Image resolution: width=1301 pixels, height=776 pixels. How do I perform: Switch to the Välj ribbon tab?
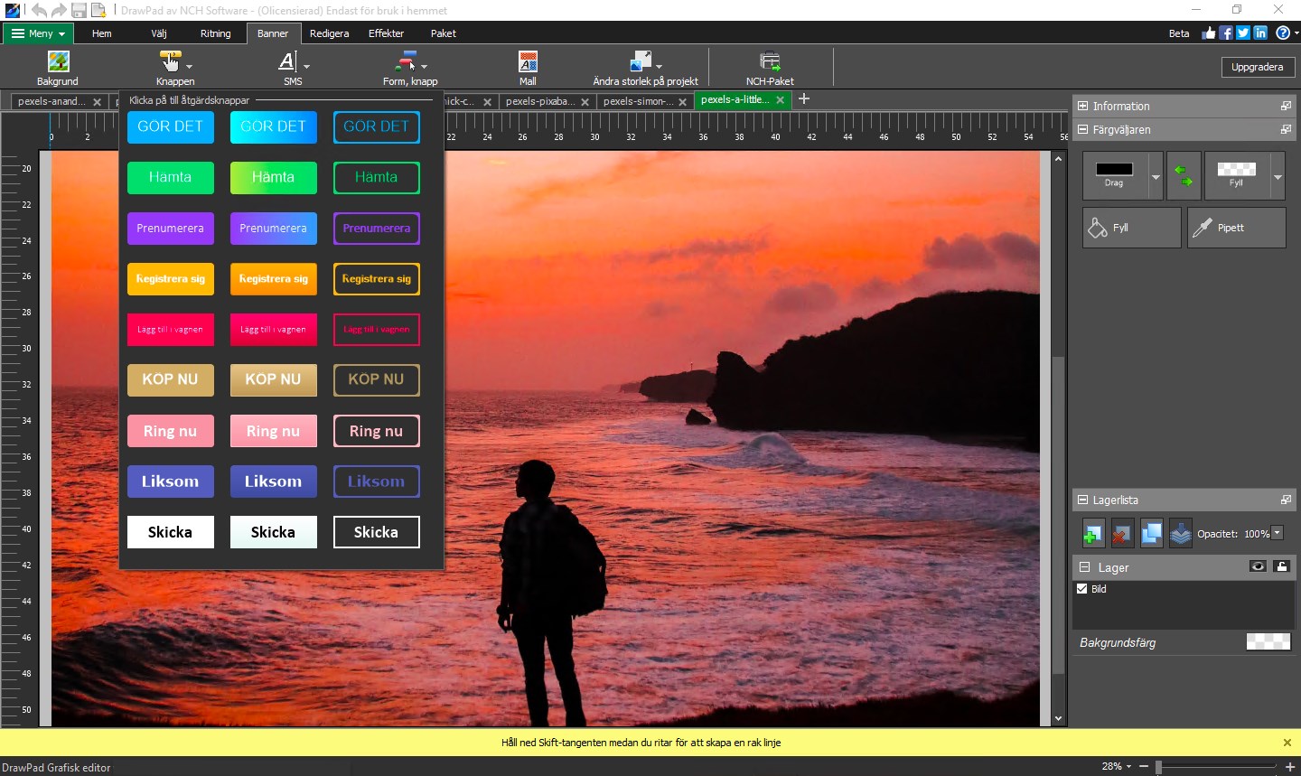(x=159, y=33)
